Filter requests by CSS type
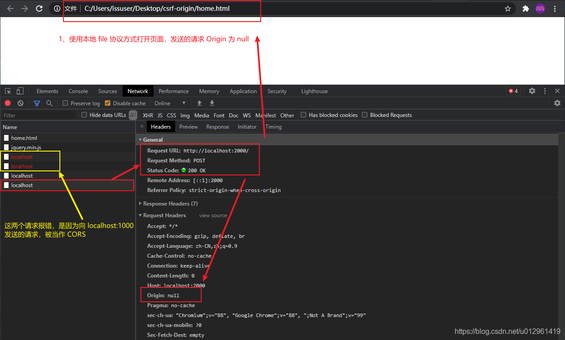Viewport: 565px width, 340px height. tap(172, 115)
